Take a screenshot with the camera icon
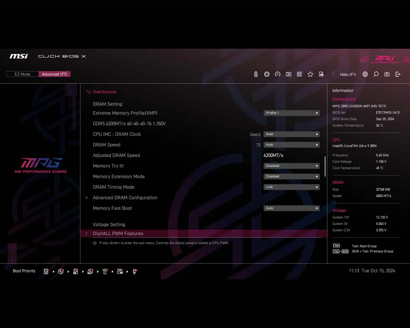410x328 pixels. point(387,74)
